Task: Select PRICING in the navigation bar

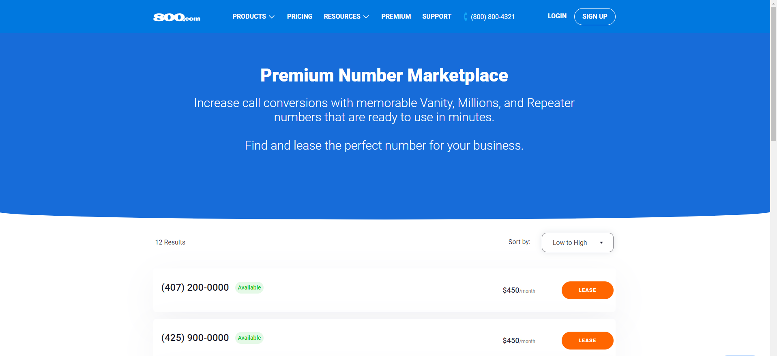Action: (x=300, y=17)
